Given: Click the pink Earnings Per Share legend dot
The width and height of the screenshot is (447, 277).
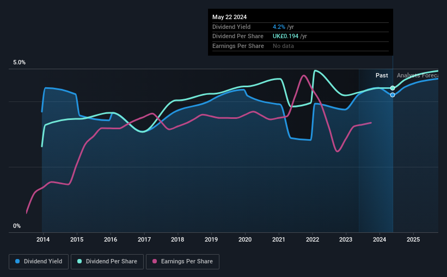Looking at the screenshot, I should (x=155, y=261).
